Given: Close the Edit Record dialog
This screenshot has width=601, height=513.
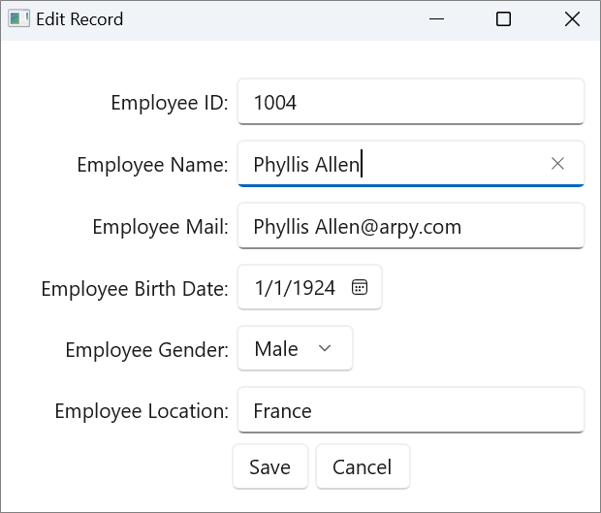Looking at the screenshot, I should pos(572,19).
